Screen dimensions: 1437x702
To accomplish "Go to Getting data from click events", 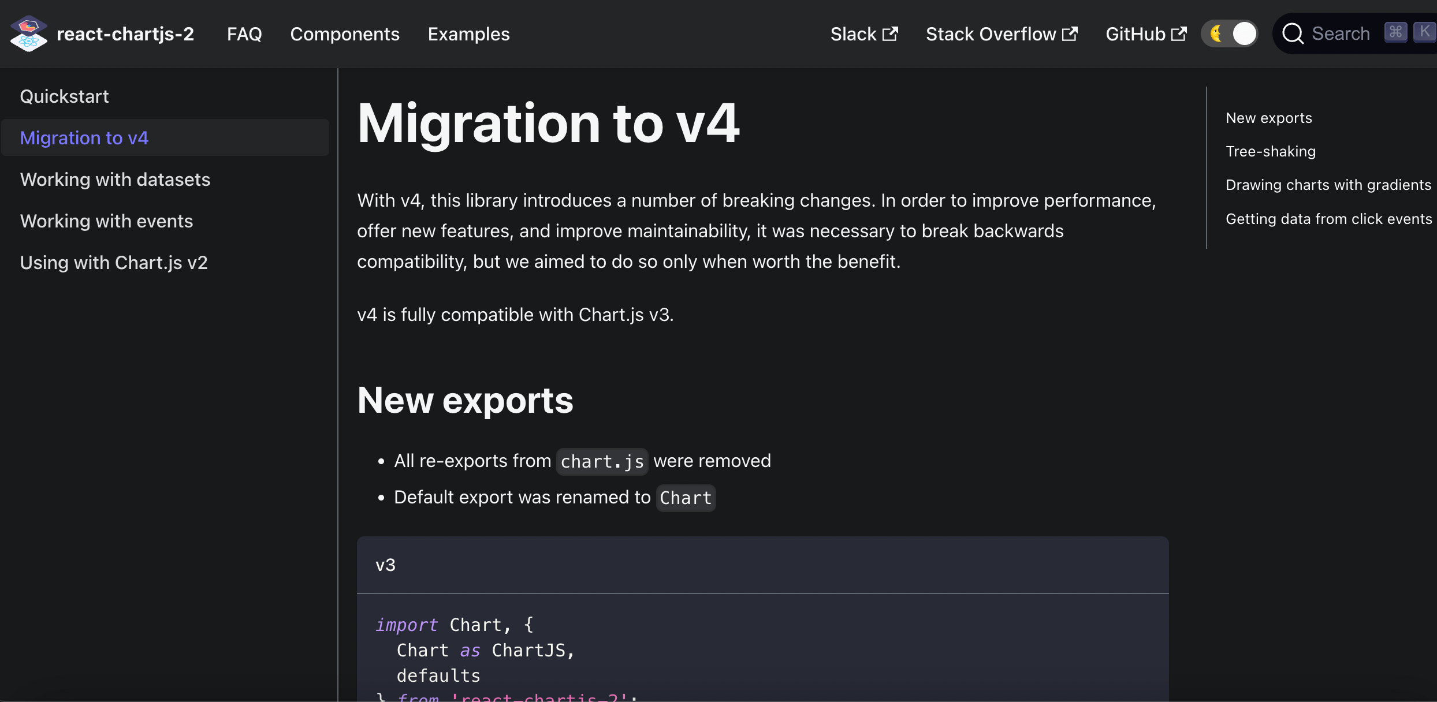I will (1328, 219).
